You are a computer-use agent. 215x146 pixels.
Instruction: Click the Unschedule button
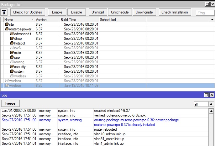pyautogui.click(x=120, y=12)
